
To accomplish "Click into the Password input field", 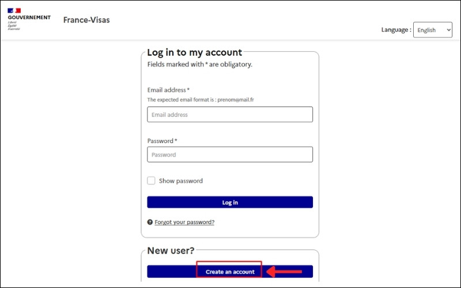I will click(230, 154).
